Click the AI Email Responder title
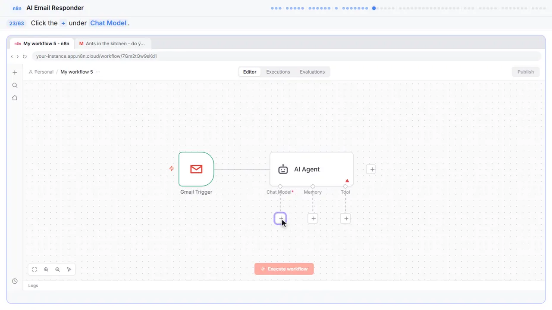The image size is (552, 310). (55, 8)
